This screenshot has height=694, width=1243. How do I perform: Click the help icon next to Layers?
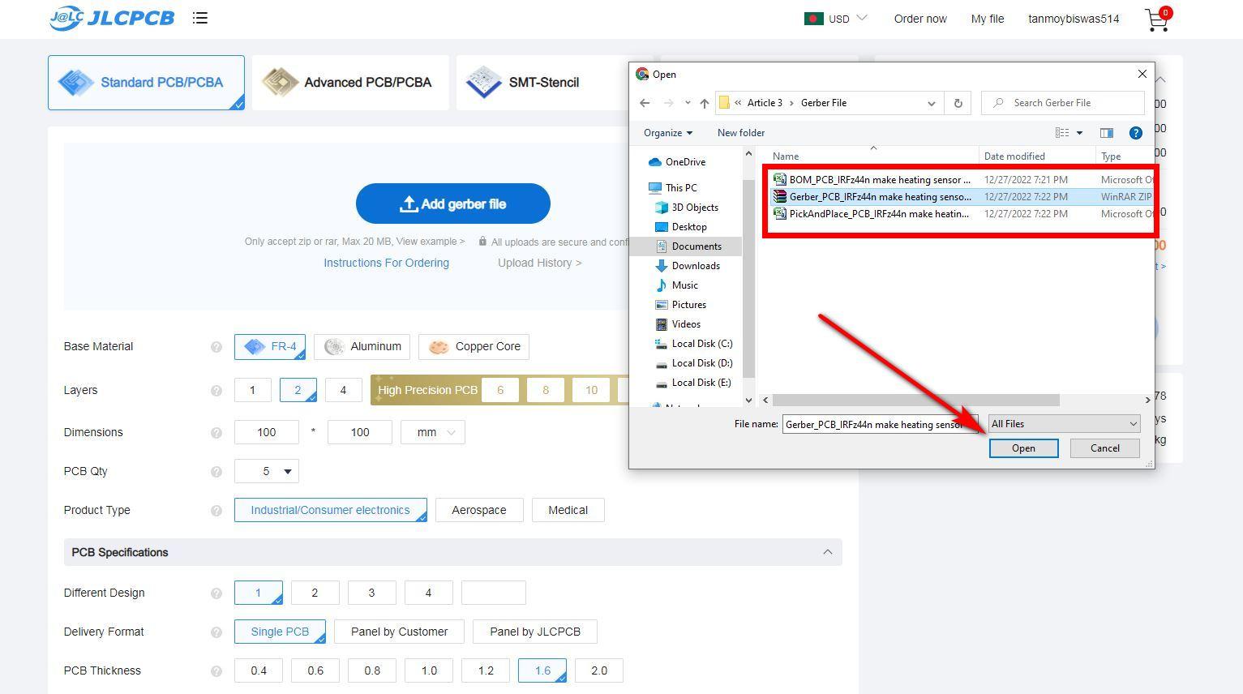tap(216, 391)
